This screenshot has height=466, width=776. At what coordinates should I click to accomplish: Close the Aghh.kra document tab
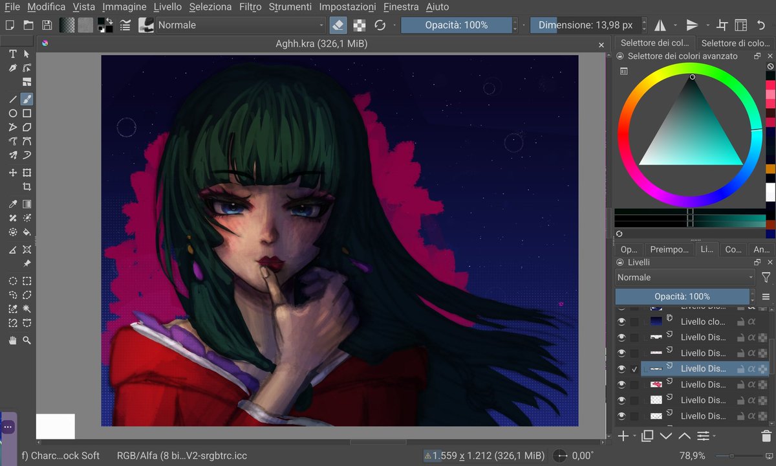[x=602, y=45]
